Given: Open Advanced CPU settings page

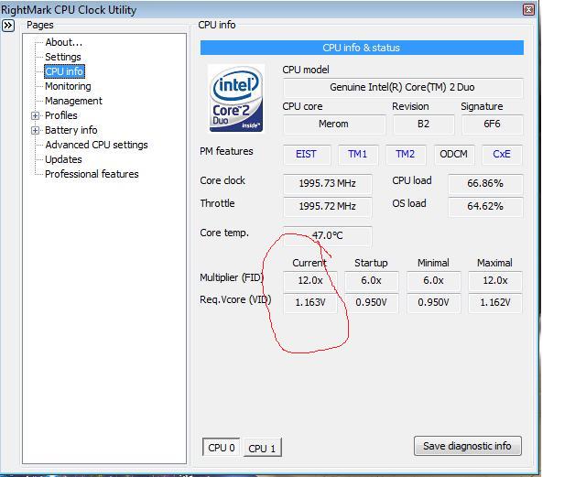Looking at the screenshot, I should (96, 145).
